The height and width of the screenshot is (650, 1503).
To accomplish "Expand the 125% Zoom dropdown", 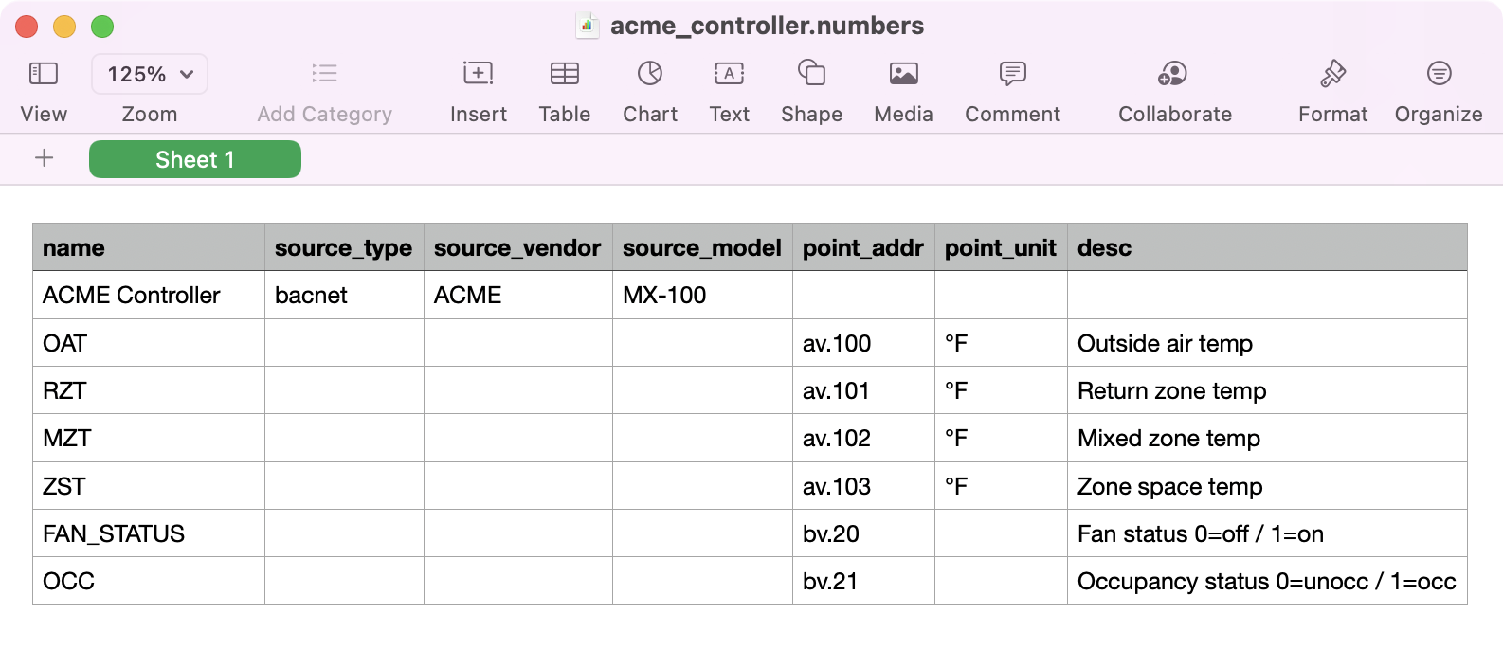I will pos(150,74).
